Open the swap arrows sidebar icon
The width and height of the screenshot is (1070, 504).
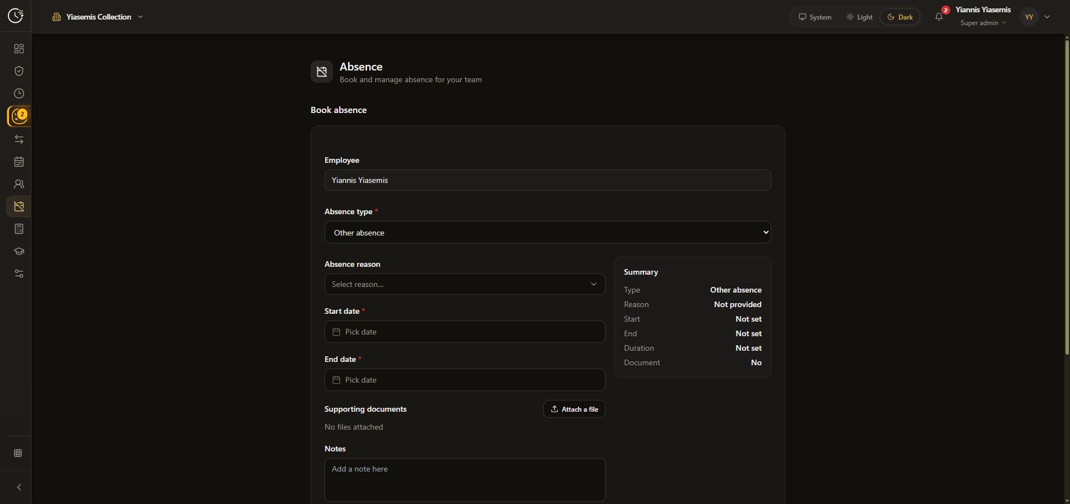tap(18, 139)
